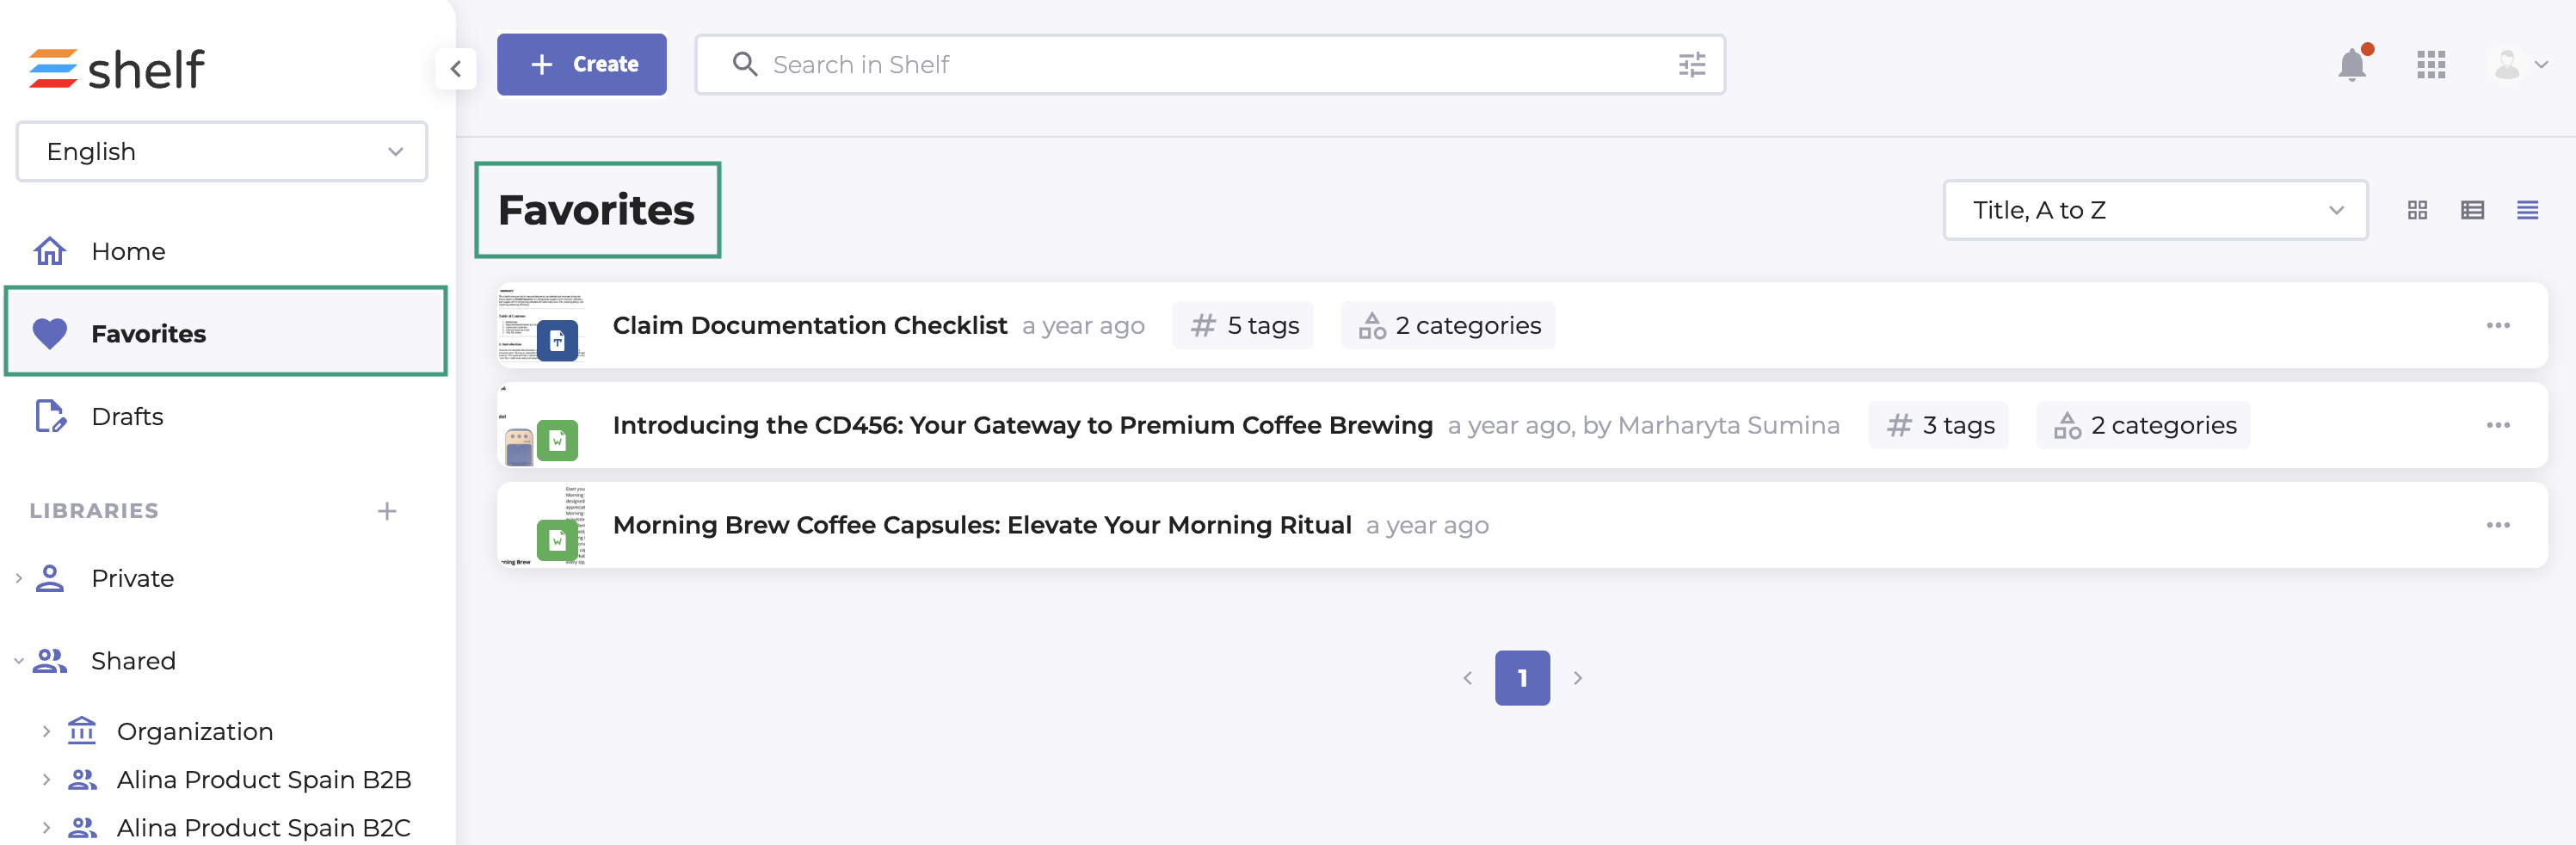Go to Home in sidebar
Image resolution: width=2576 pixels, height=845 pixels.
point(128,251)
